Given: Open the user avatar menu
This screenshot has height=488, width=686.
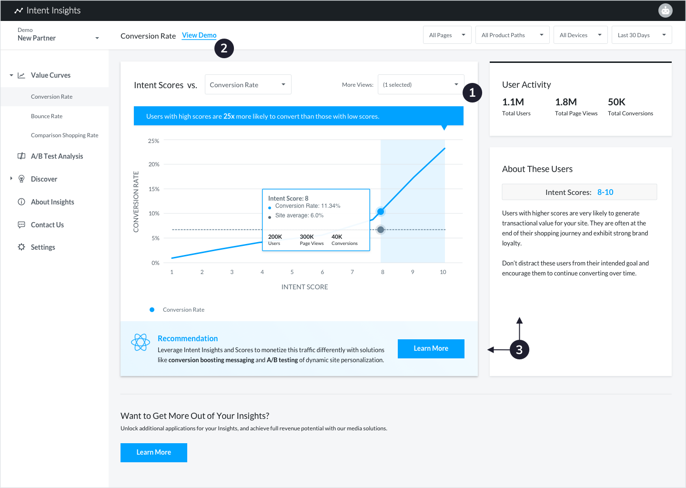Looking at the screenshot, I should [x=665, y=10].
